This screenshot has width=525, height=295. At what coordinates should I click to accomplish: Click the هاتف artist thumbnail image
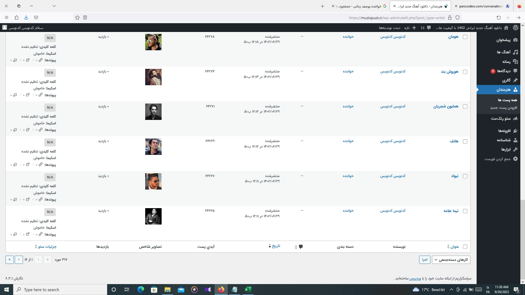point(153,147)
